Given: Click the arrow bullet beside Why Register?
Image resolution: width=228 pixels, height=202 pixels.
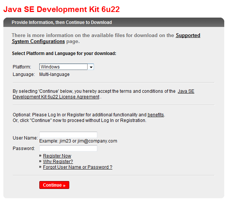Looking at the screenshot, I should pyautogui.click(x=40, y=162).
